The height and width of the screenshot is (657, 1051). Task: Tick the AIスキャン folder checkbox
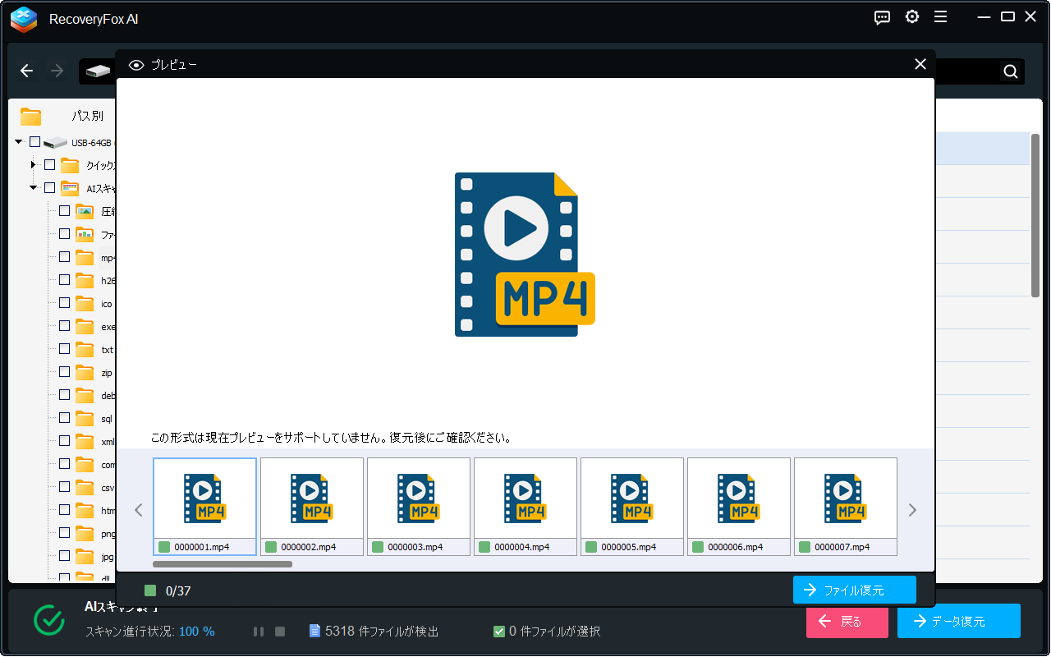click(x=49, y=188)
